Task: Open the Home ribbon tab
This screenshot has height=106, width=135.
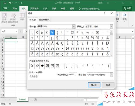Action: (15, 8)
